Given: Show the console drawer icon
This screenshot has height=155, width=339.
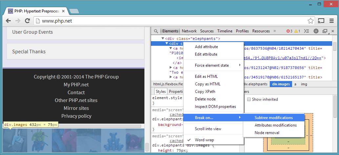Looking at the screenshot, I should [307, 31].
